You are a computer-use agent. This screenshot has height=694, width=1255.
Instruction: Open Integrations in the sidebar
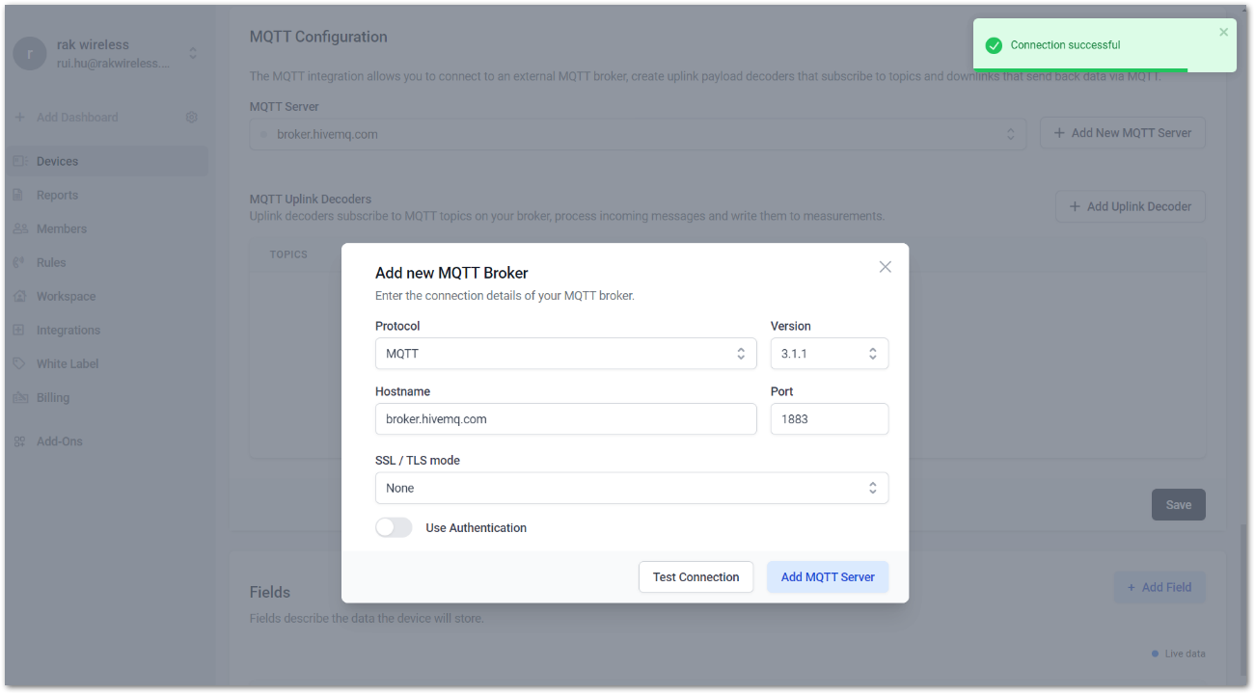[68, 330]
